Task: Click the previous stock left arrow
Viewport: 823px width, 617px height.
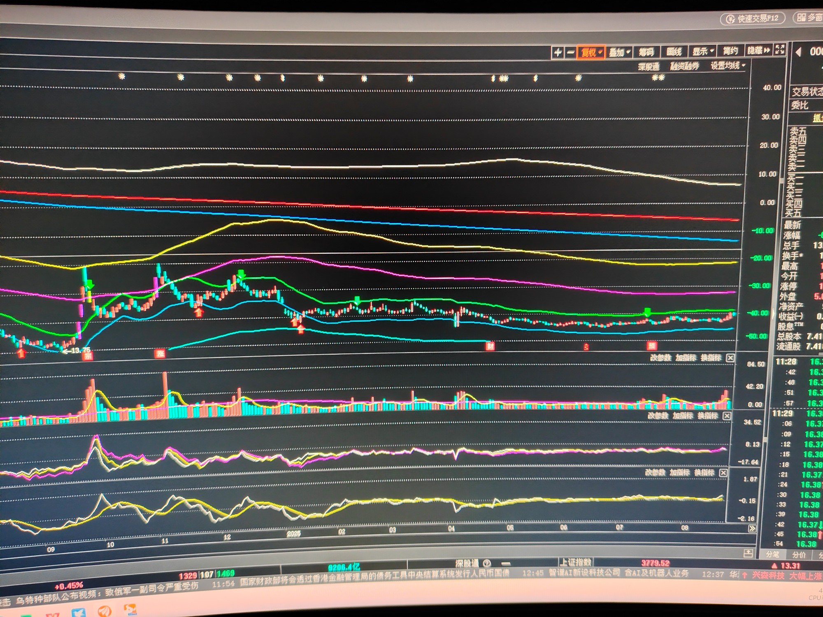Action: (x=799, y=52)
